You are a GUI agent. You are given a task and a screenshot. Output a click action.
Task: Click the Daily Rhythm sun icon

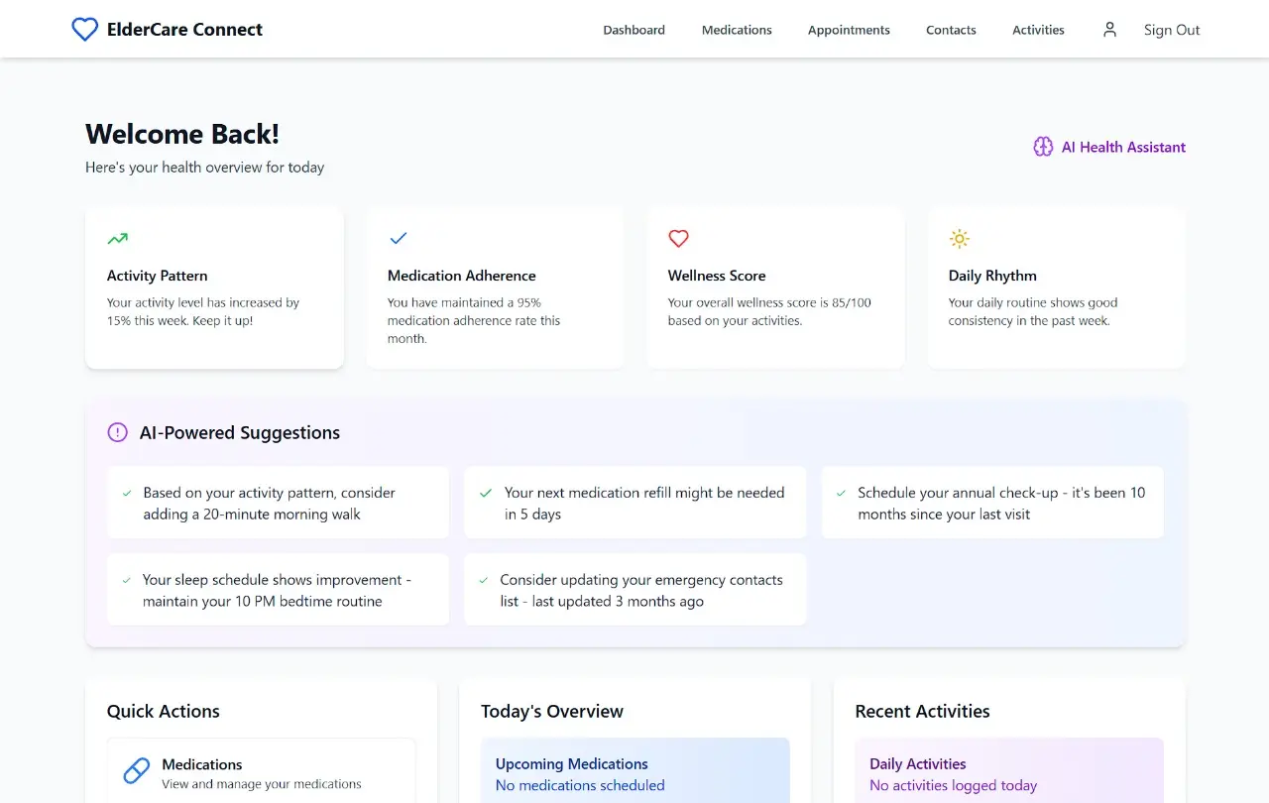(959, 238)
